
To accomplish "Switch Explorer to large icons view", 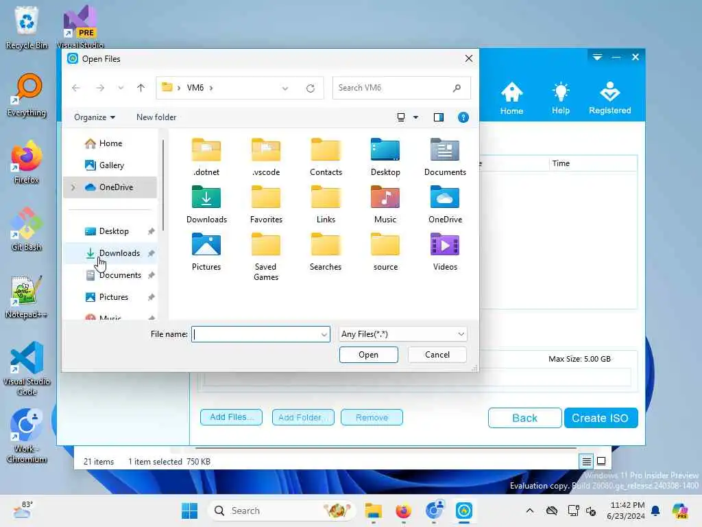I will pos(601,461).
